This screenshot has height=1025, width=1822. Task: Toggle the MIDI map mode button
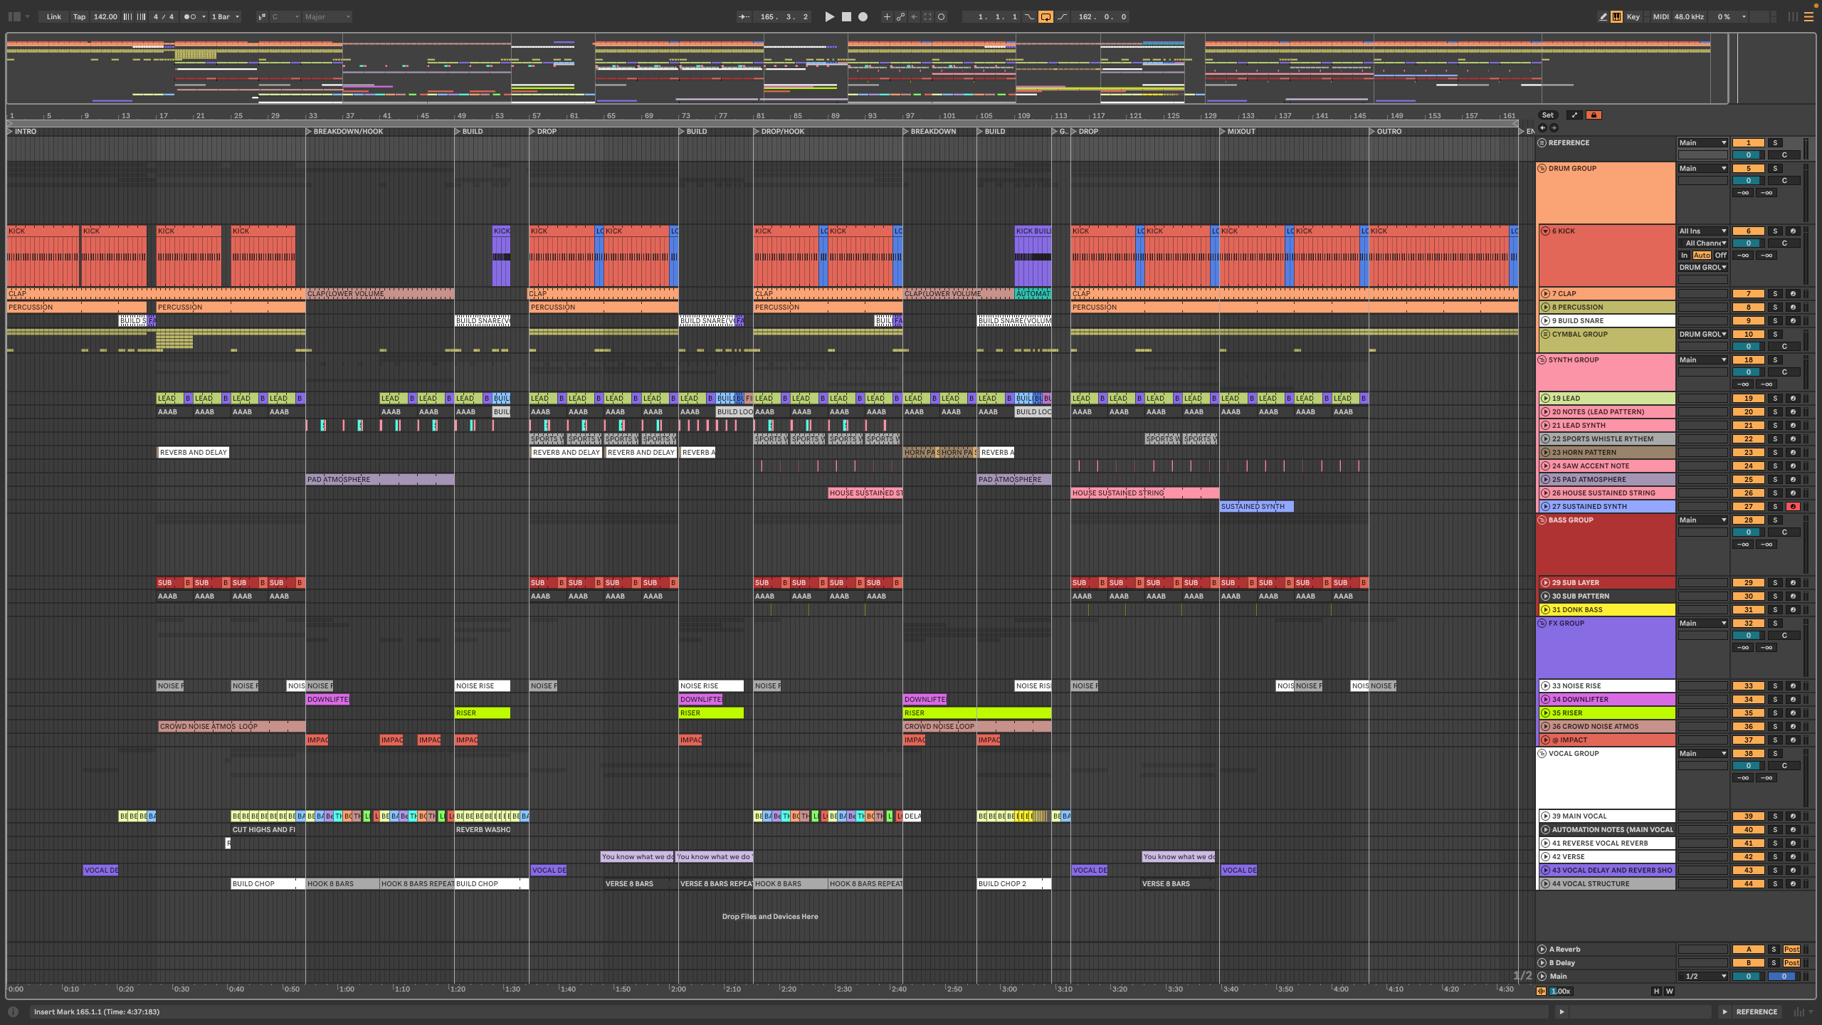coord(1660,16)
